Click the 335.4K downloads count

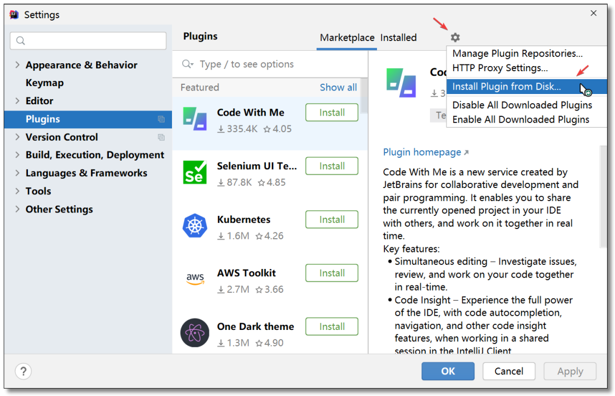237,129
